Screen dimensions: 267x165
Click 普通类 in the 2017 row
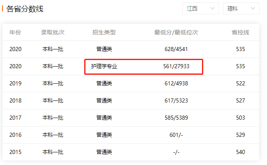(104, 118)
